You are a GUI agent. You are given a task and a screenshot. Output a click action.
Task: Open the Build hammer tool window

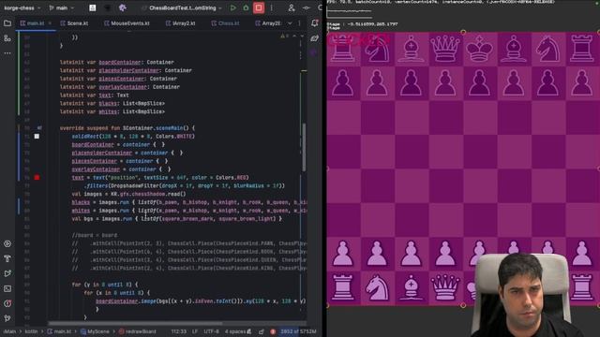pyautogui.click(x=7, y=258)
